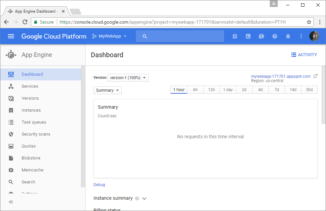Open the free trial gift icon
Image resolution: width=326 pixels, height=211 pixels.
coord(235,36)
